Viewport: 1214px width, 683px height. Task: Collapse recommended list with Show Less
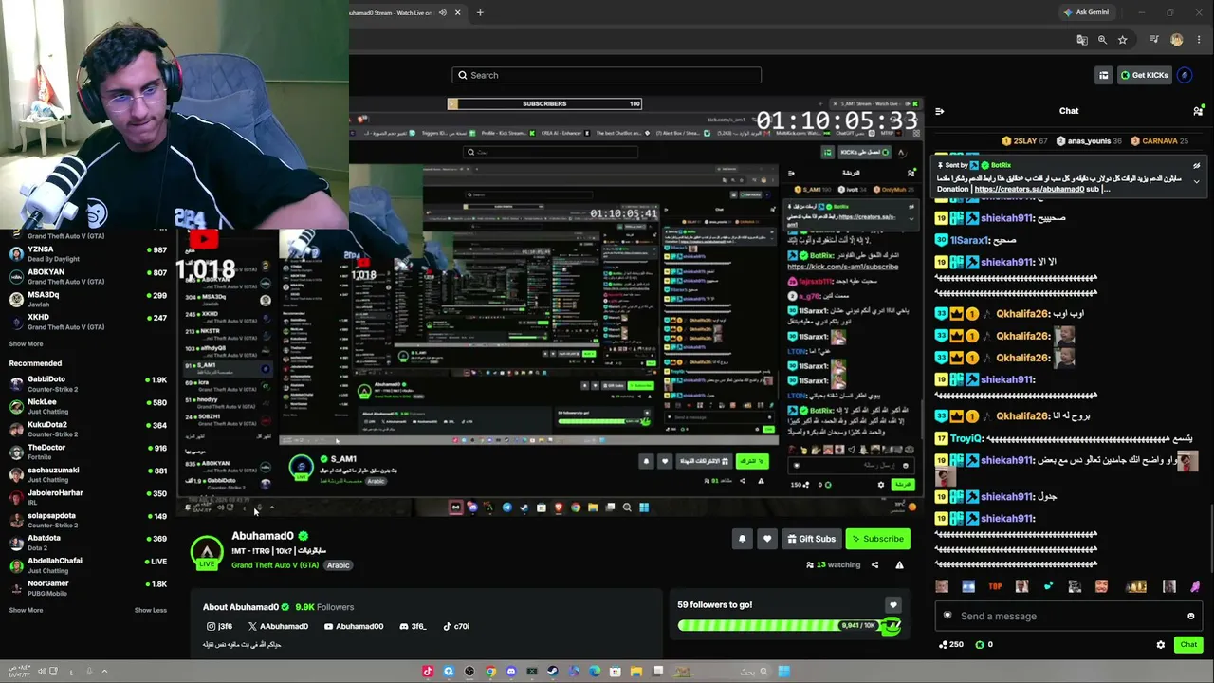point(150,610)
